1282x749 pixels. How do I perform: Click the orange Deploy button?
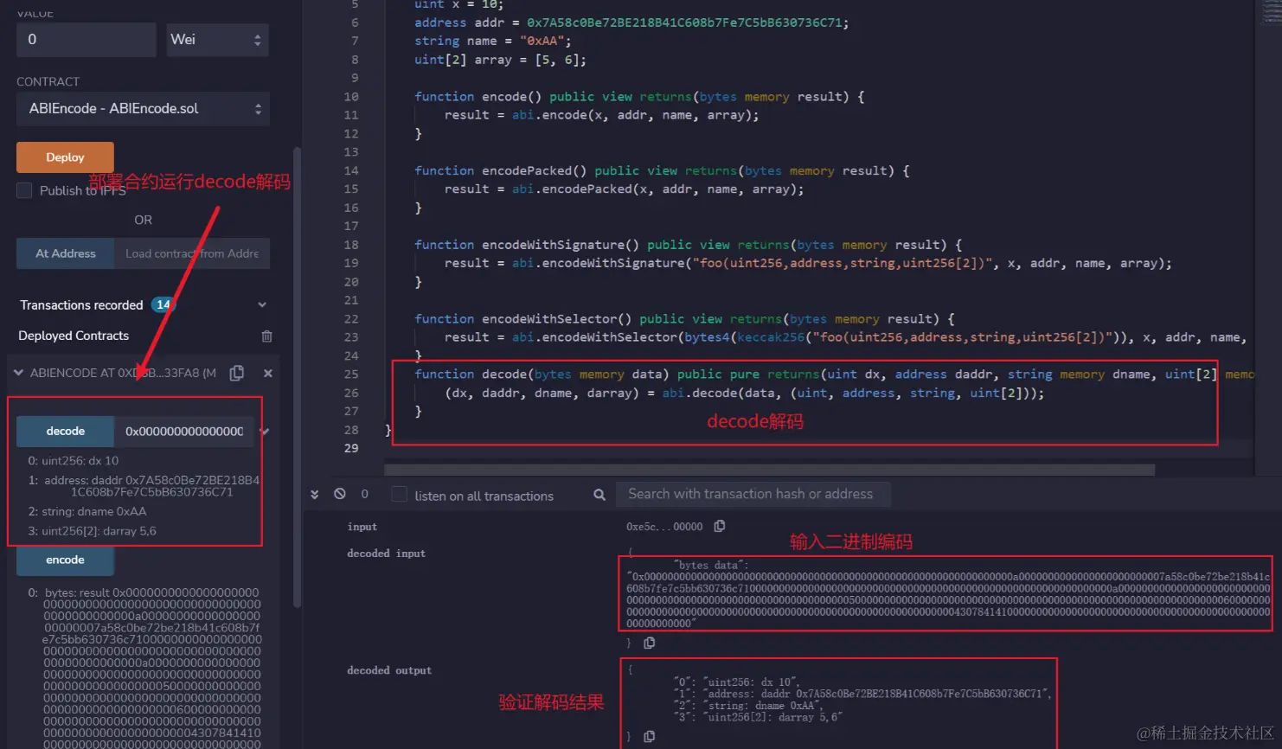[65, 157]
